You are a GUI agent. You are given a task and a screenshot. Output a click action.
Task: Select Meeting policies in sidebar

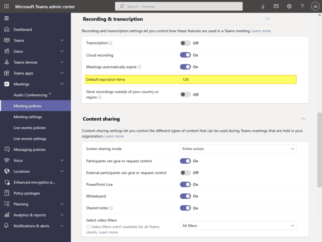pyautogui.click(x=36, y=106)
